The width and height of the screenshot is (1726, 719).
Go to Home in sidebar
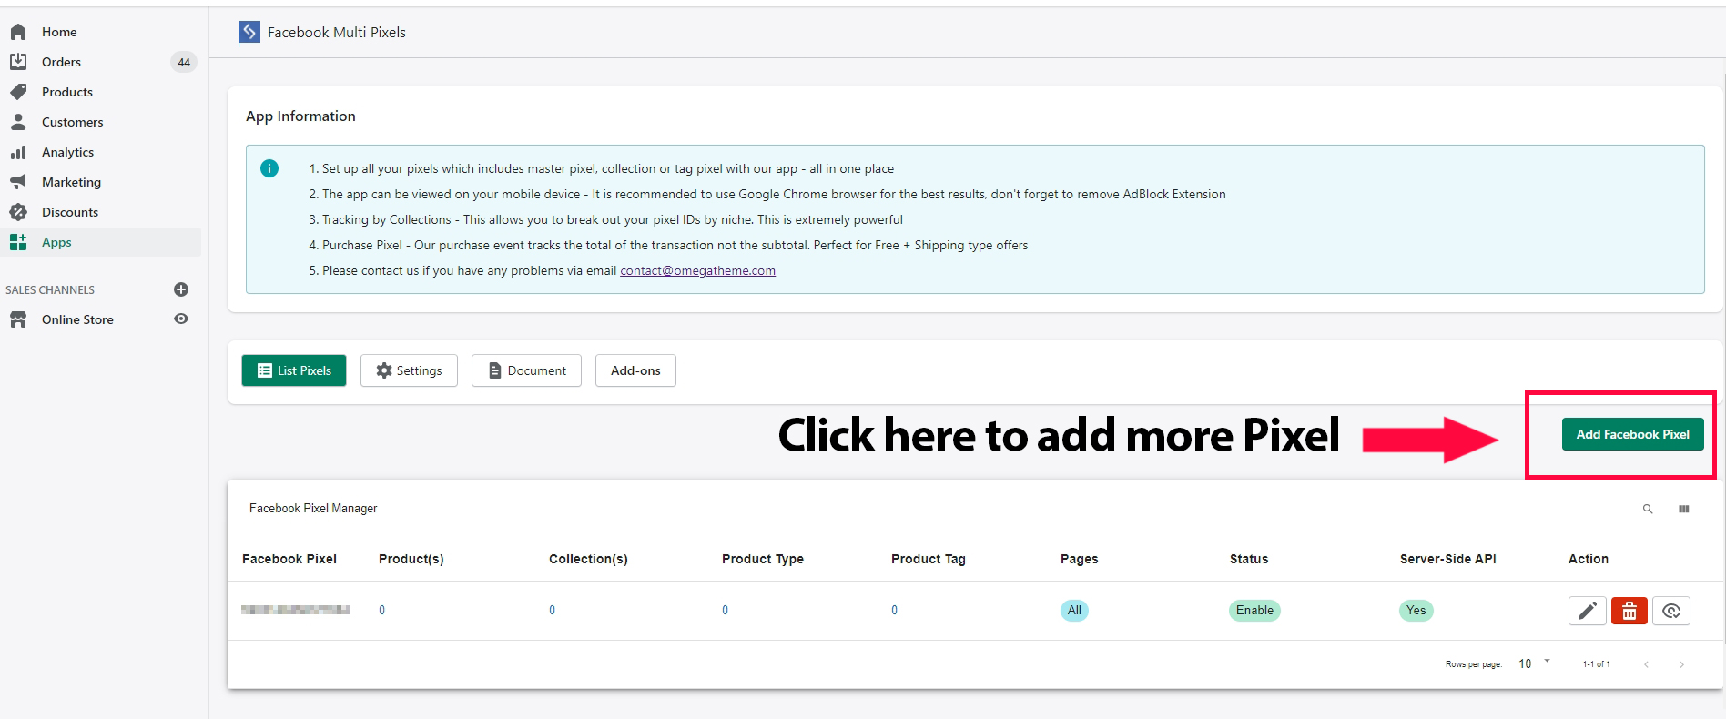(x=59, y=32)
